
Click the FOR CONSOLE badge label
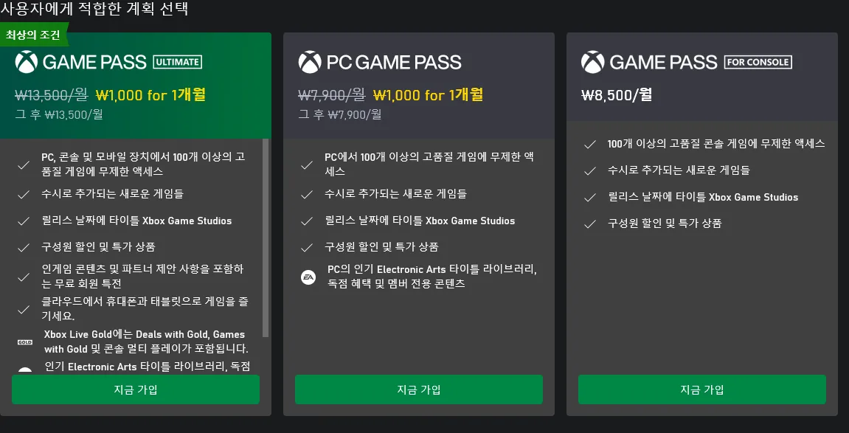[758, 62]
